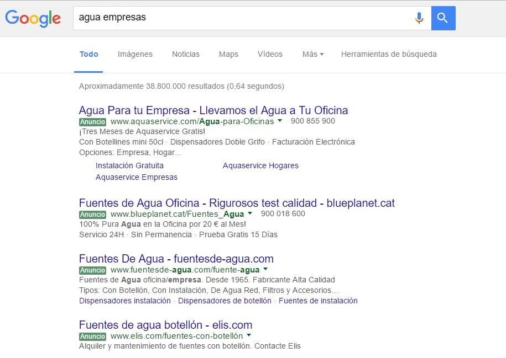Click 'Fuentes de Agua oficina/empresa. Desde 1965' line
Viewport: 506px width, 358px height.
pos(207,280)
